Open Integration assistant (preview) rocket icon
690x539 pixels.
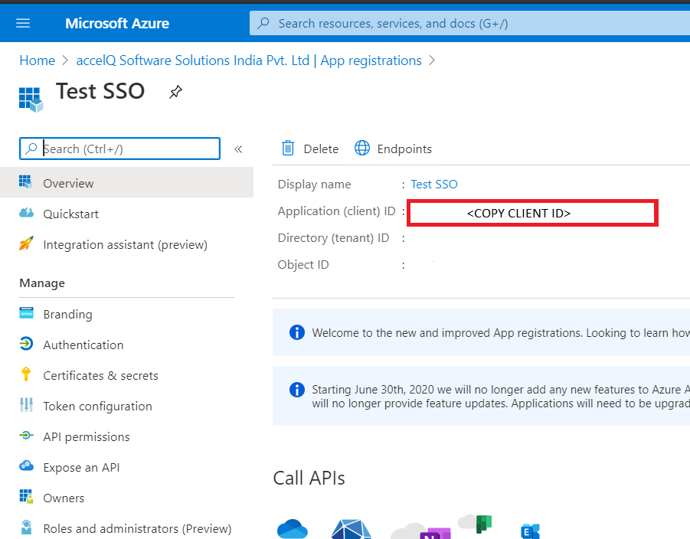pyautogui.click(x=26, y=243)
